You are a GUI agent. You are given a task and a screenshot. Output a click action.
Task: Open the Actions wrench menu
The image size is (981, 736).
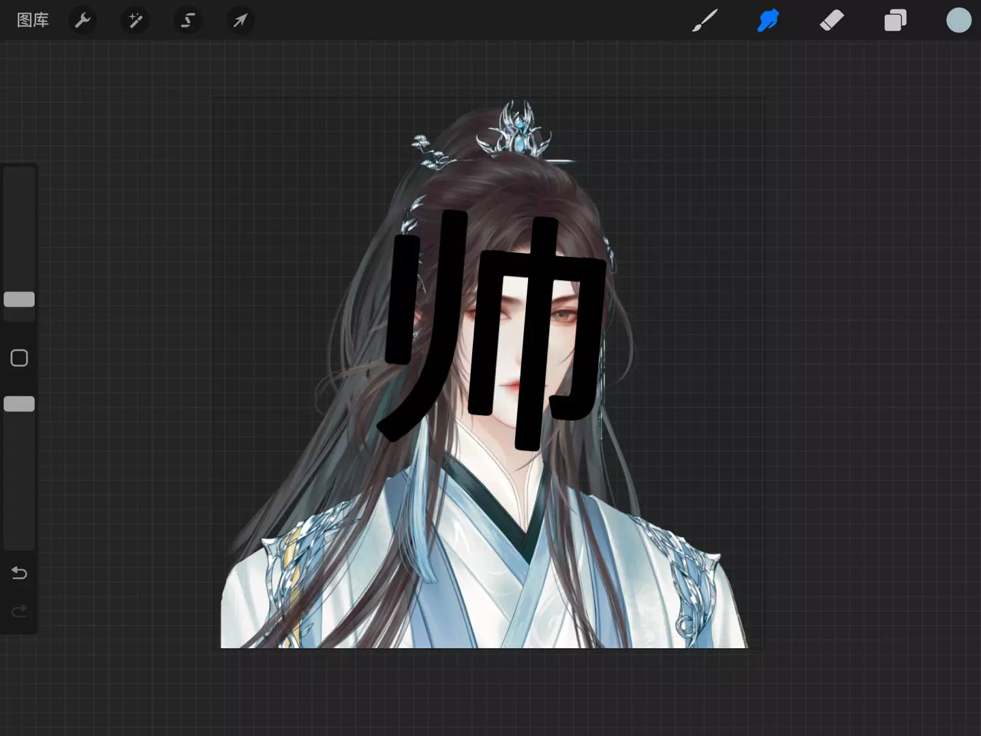pyautogui.click(x=82, y=20)
